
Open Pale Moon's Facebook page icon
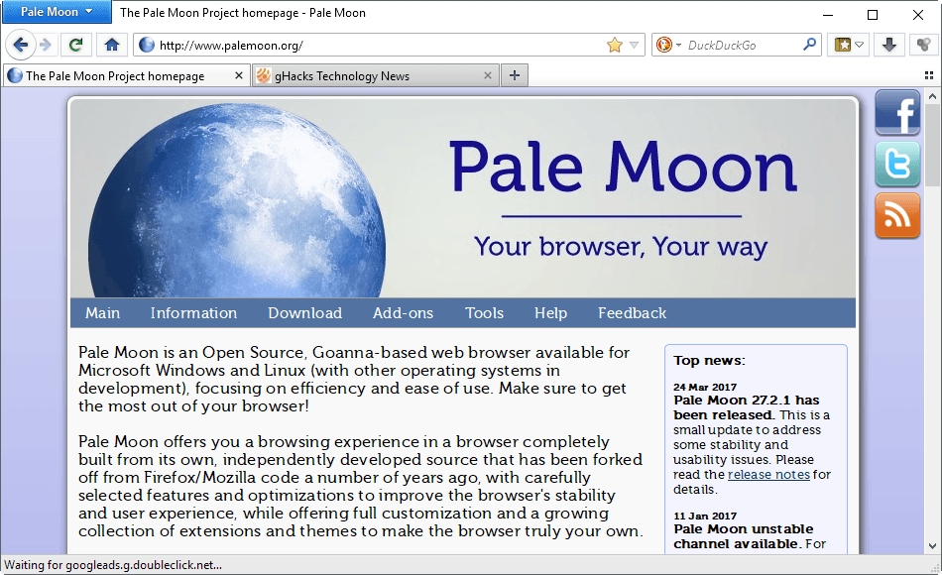(897, 113)
